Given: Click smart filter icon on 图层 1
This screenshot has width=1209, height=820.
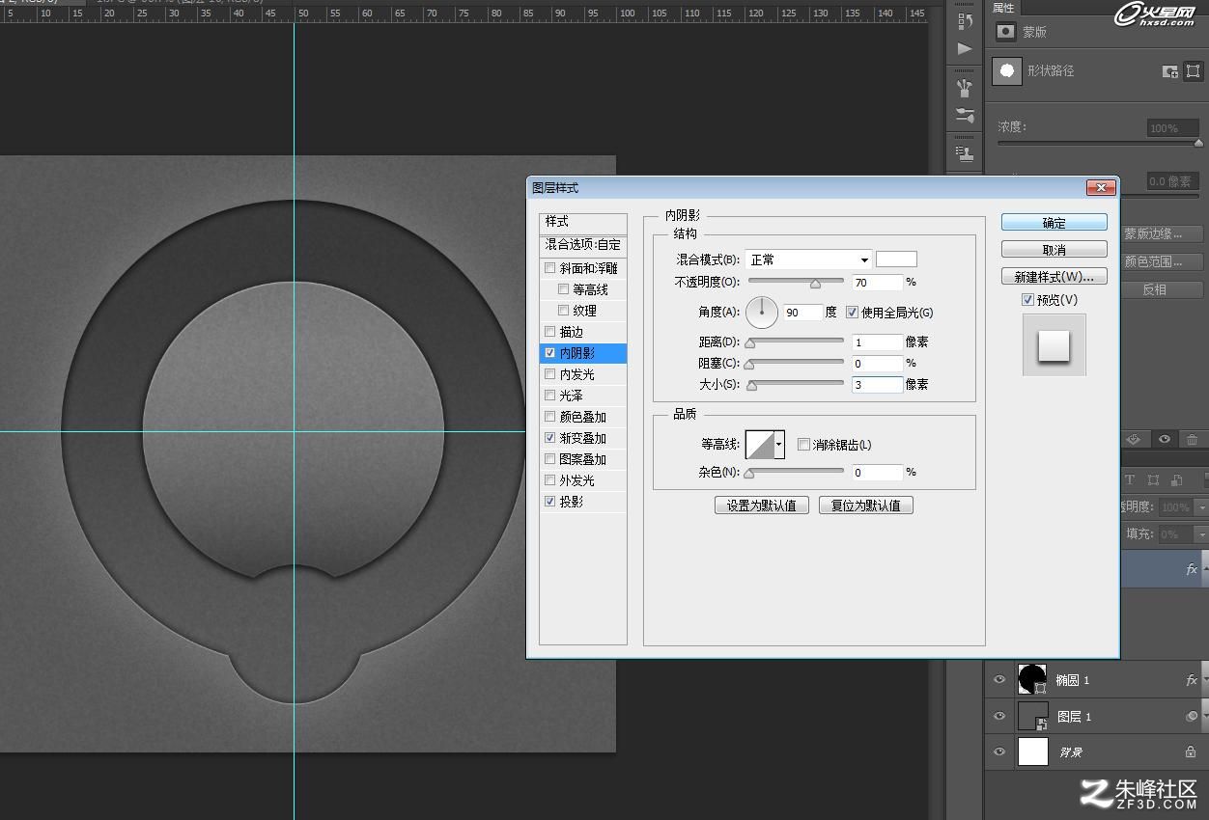Looking at the screenshot, I should (x=1192, y=716).
